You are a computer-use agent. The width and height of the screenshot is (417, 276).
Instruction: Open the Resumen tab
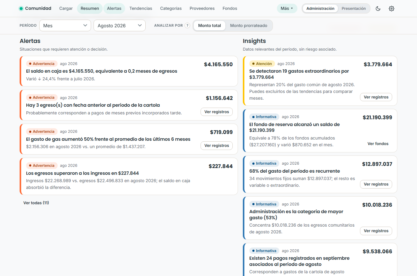click(x=90, y=8)
